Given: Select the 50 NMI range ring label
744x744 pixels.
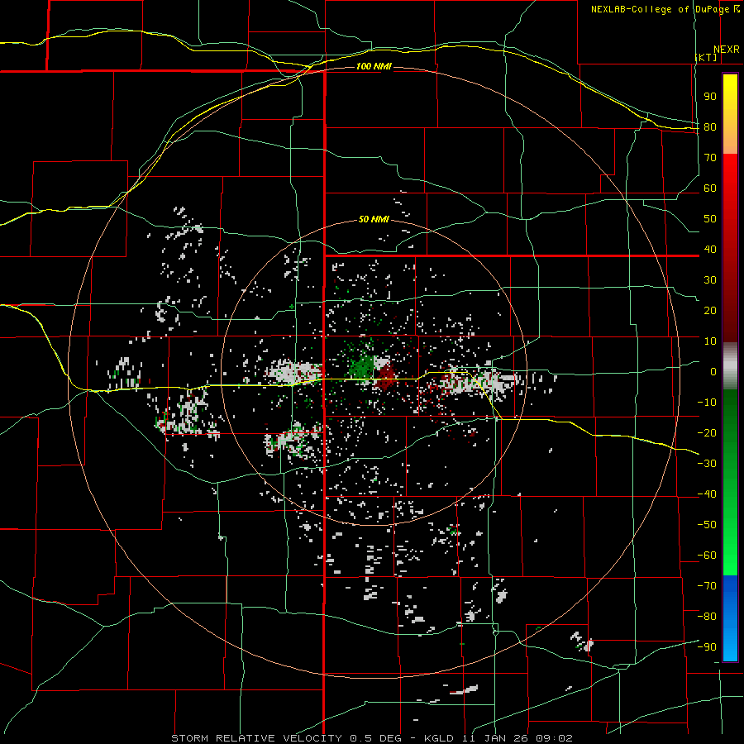Looking at the screenshot, I should (x=374, y=219).
